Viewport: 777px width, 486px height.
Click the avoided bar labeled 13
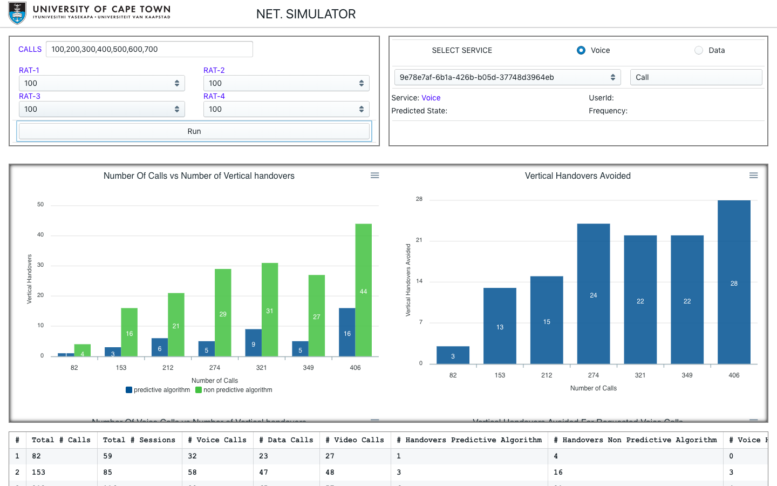click(500, 326)
